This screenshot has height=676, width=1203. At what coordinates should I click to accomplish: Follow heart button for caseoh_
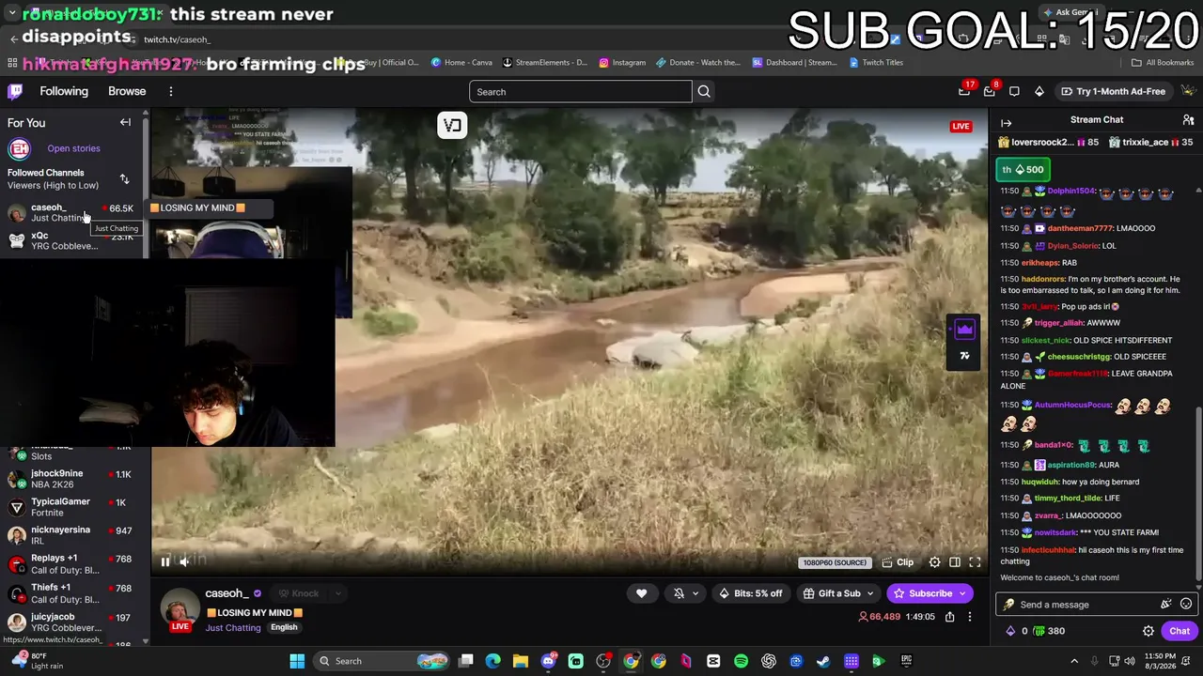tap(641, 593)
